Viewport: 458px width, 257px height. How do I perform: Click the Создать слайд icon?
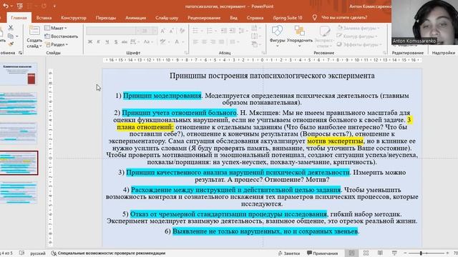point(34,31)
